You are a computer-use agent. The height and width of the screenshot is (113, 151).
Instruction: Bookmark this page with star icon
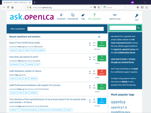pos(99,7)
